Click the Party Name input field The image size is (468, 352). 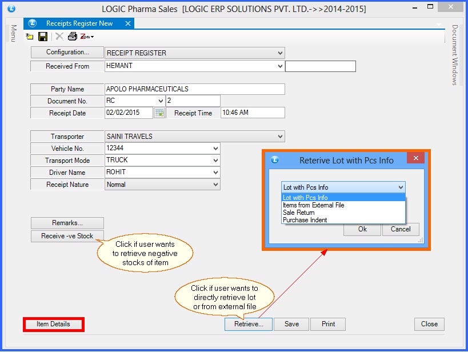194,89
